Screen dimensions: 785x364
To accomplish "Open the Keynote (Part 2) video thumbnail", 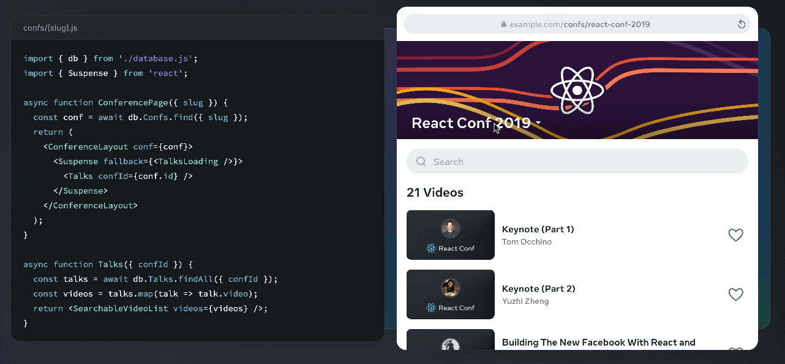I will click(x=451, y=294).
